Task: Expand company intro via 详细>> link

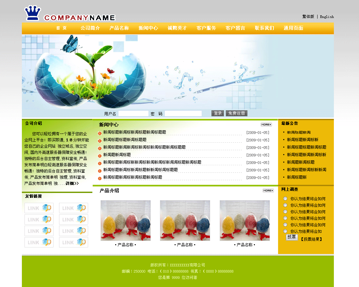Action: (72, 183)
